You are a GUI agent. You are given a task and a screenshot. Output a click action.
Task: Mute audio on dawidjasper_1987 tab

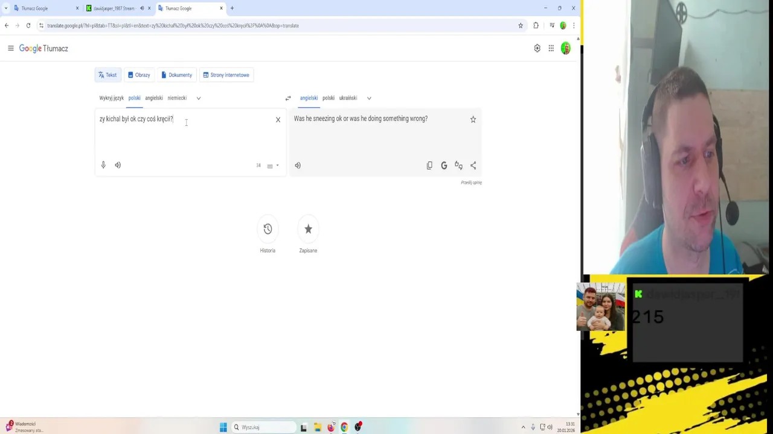[142, 8]
